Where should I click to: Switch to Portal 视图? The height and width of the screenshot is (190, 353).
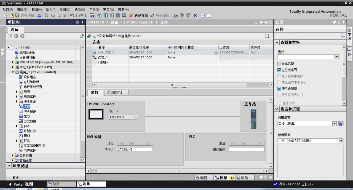pyautogui.click(x=21, y=184)
